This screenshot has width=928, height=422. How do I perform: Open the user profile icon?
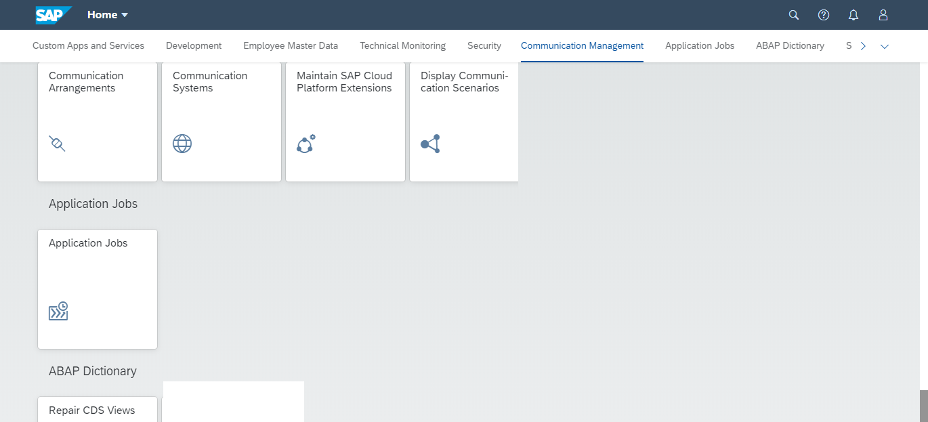pyautogui.click(x=883, y=15)
